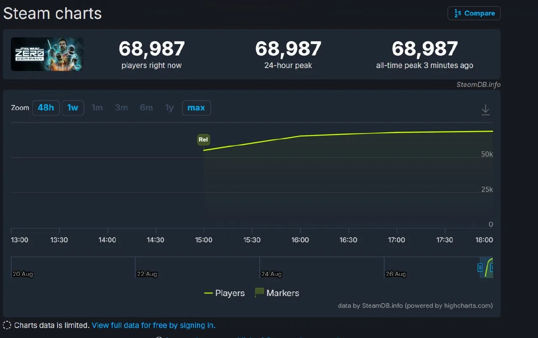This screenshot has width=538, height=338.
Task: Click the Rel release marker on chart
Action: coord(203,140)
